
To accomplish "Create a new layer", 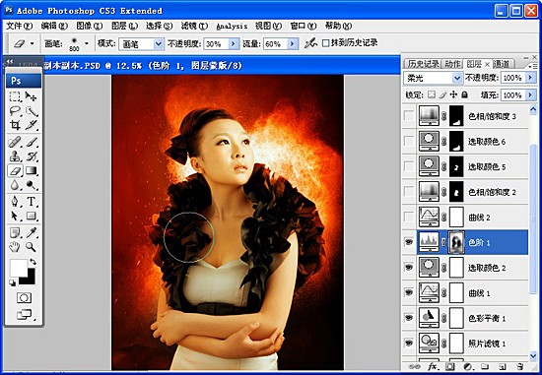I will tap(503, 367).
